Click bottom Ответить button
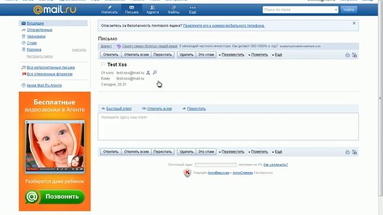Image resolution: width=383 pixels, height=215 pixels. point(111,152)
